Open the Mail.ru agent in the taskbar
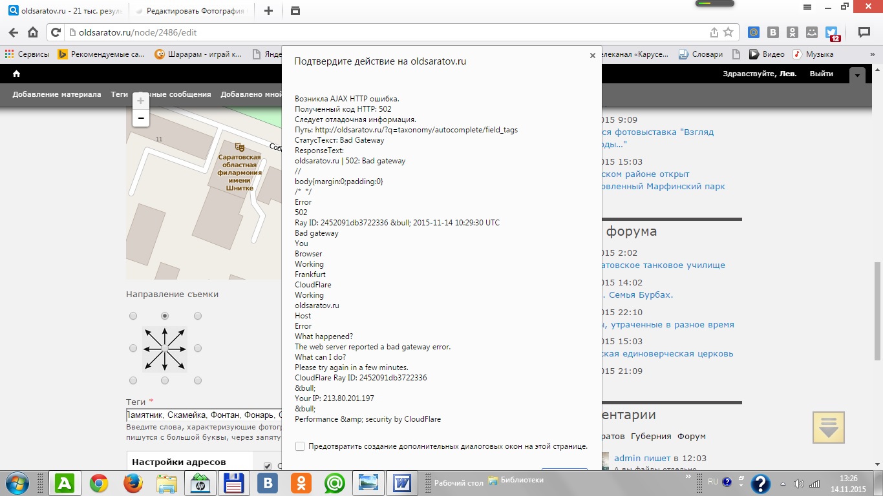Viewport: 883px width, 496px height. coord(335,483)
